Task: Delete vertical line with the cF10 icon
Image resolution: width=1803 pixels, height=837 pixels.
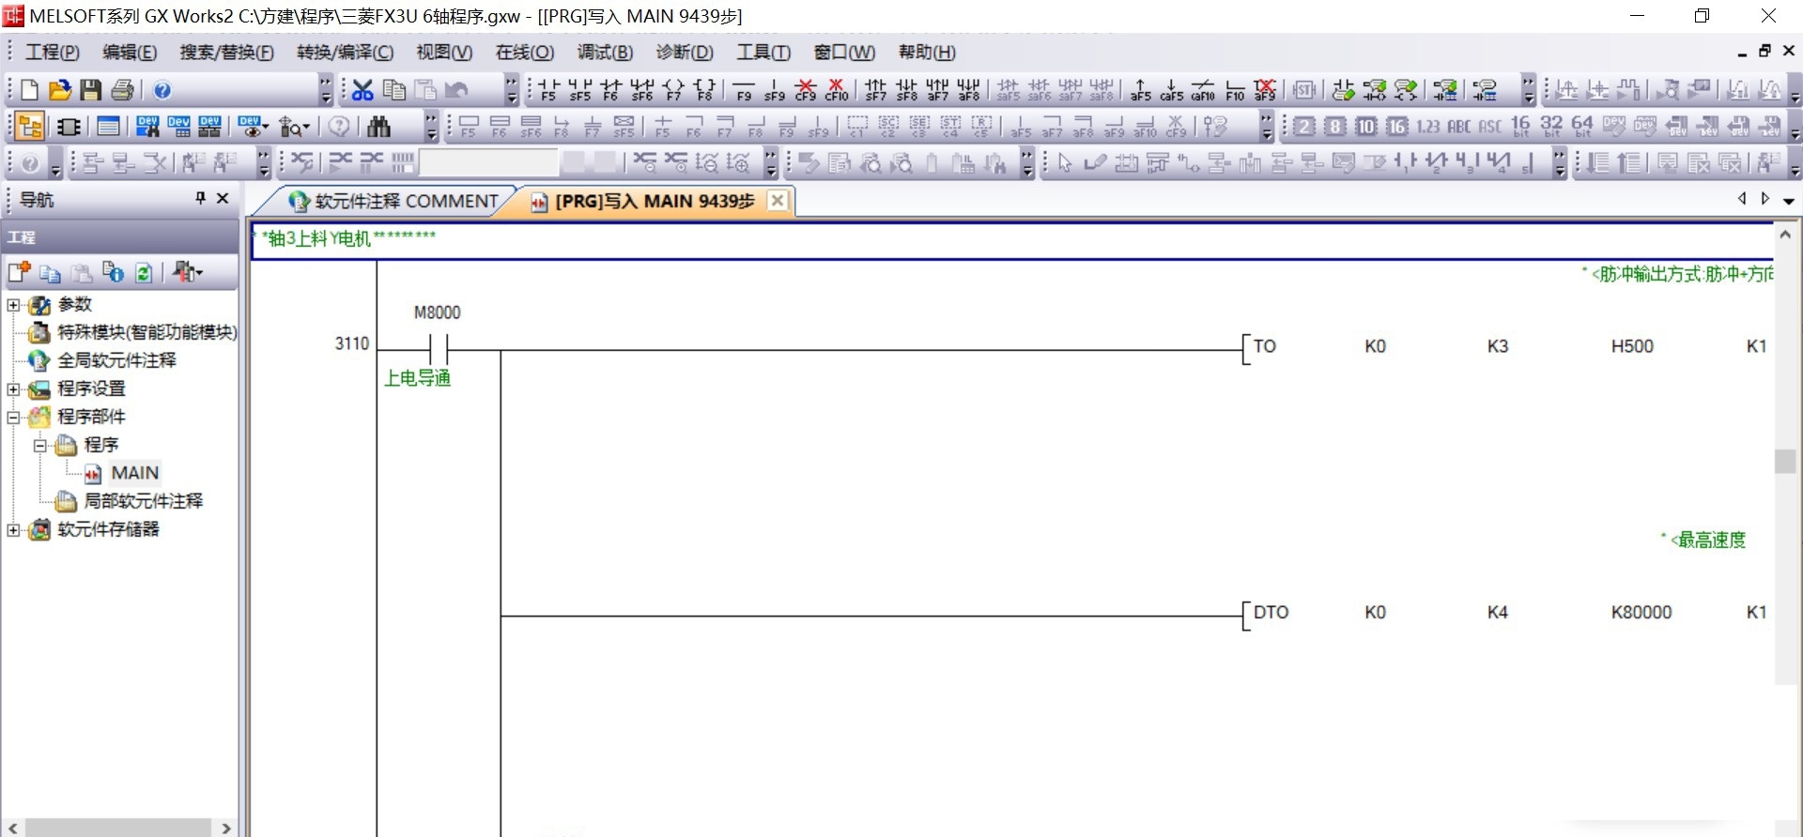Action: 837,90
